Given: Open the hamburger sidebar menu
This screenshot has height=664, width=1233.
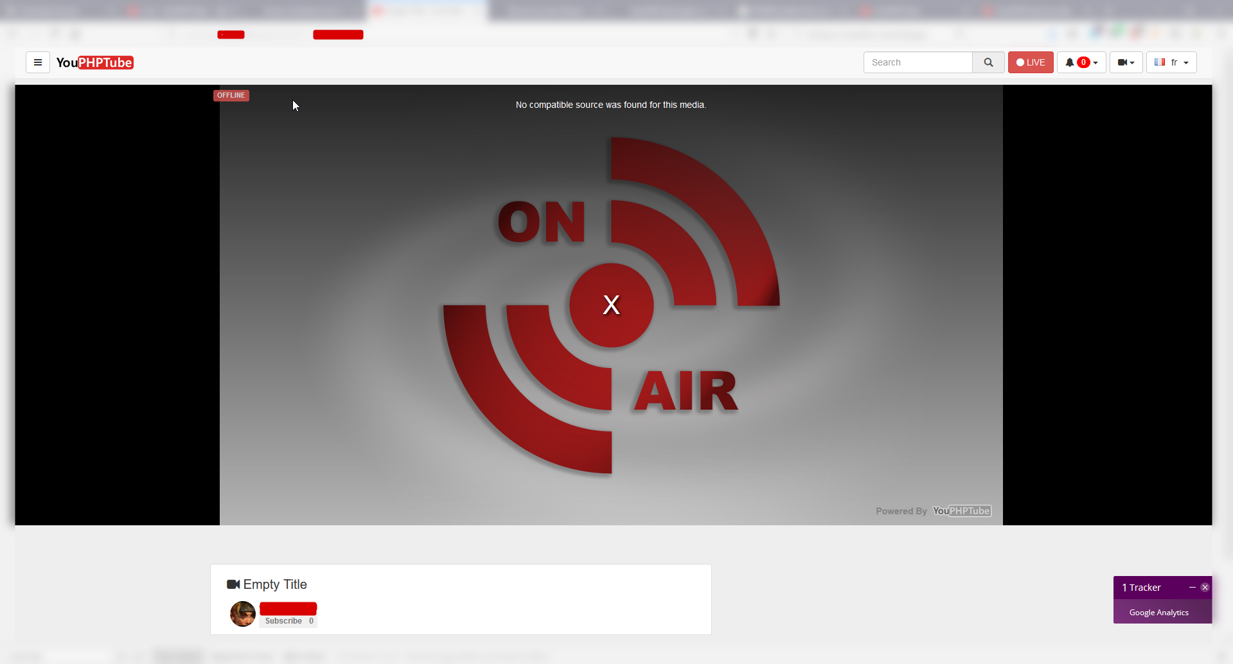Looking at the screenshot, I should point(38,62).
